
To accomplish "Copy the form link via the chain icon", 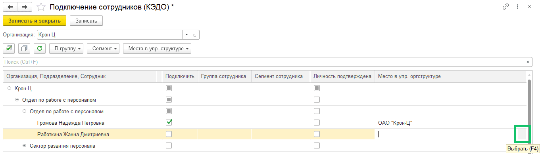I will [505, 7].
